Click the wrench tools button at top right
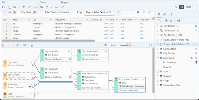 pos(176,7)
